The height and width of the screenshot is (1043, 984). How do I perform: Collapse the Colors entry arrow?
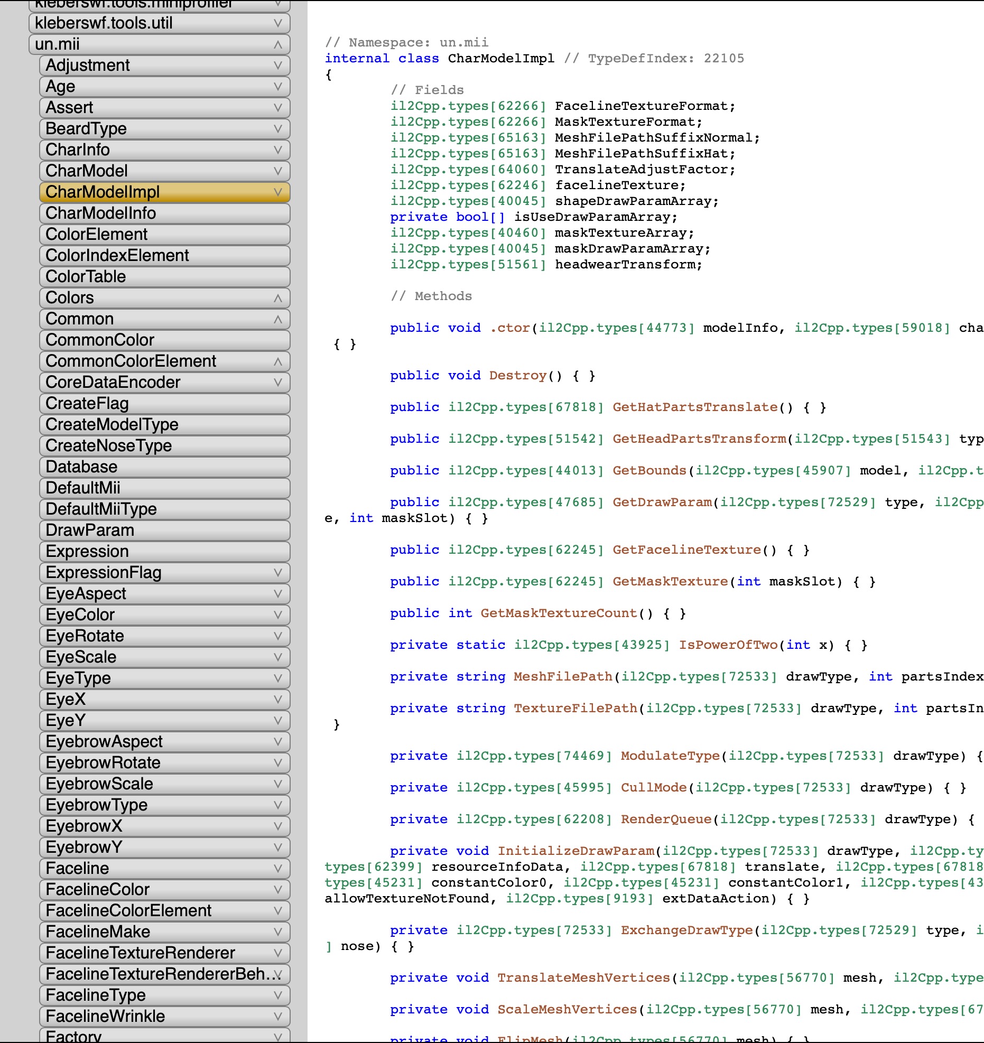(277, 299)
